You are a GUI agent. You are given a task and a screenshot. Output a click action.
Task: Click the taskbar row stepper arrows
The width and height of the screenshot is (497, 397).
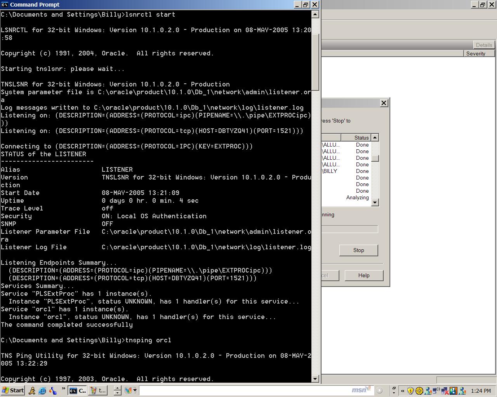click(117, 391)
